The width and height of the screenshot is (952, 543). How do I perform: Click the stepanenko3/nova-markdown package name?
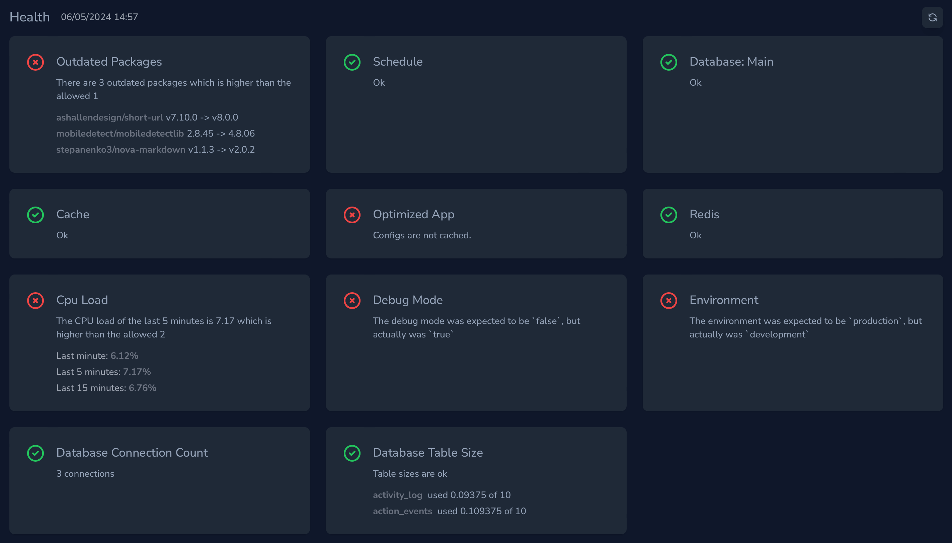click(121, 150)
